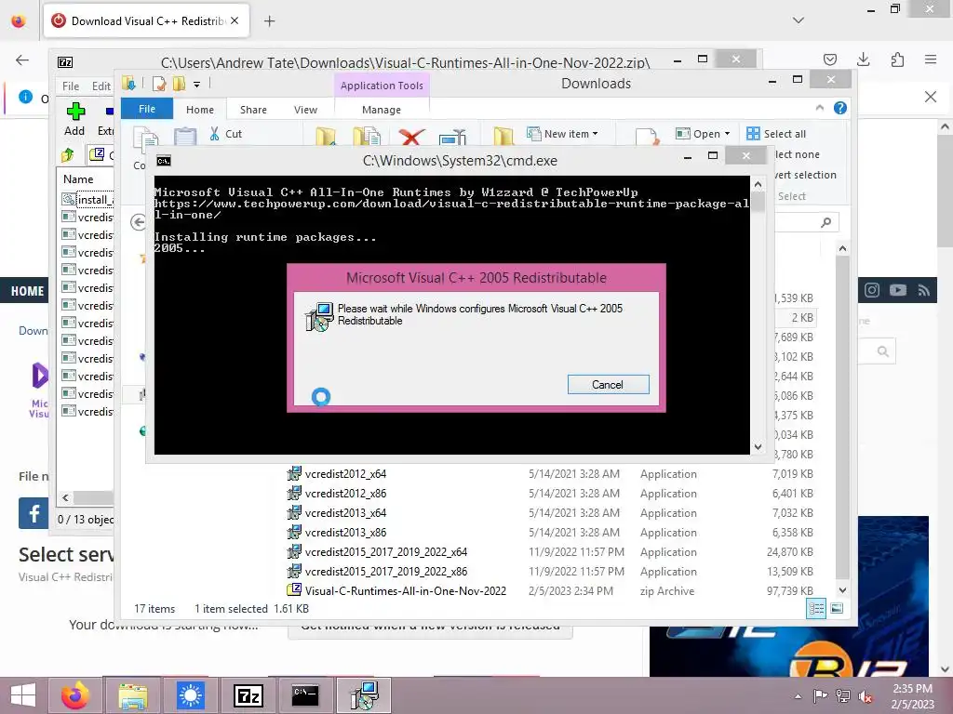This screenshot has height=714, width=953.
Task: Click the Application Tools contextual tab
Action: click(381, 86)
